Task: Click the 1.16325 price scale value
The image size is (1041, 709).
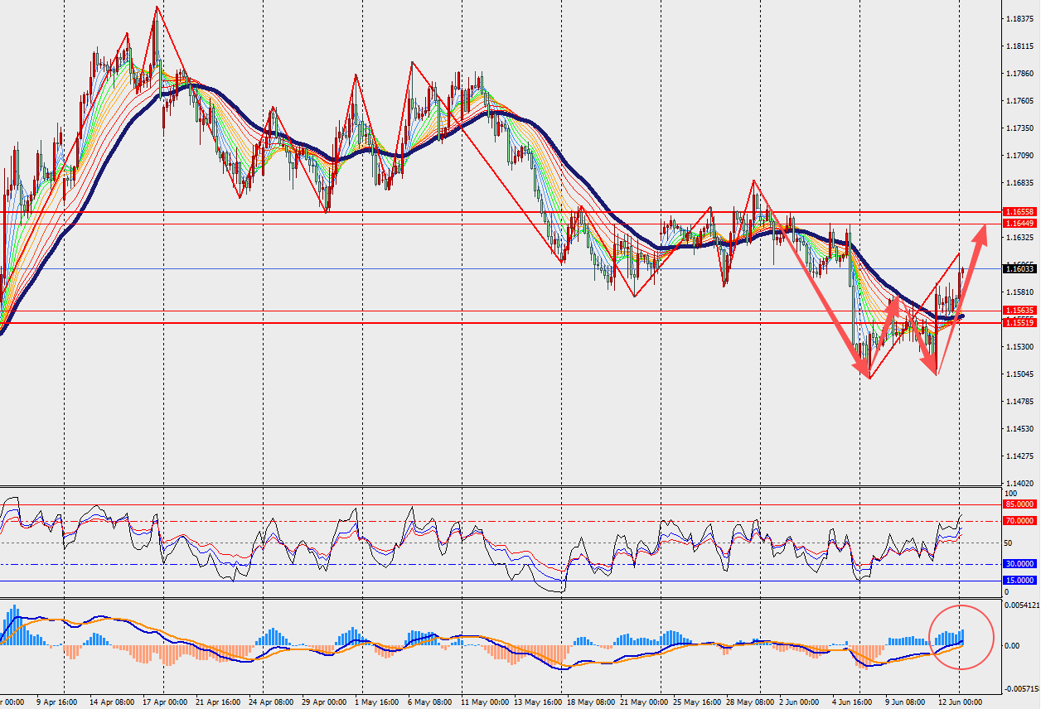Action: pyautogui.click(x=1019, y=237)
